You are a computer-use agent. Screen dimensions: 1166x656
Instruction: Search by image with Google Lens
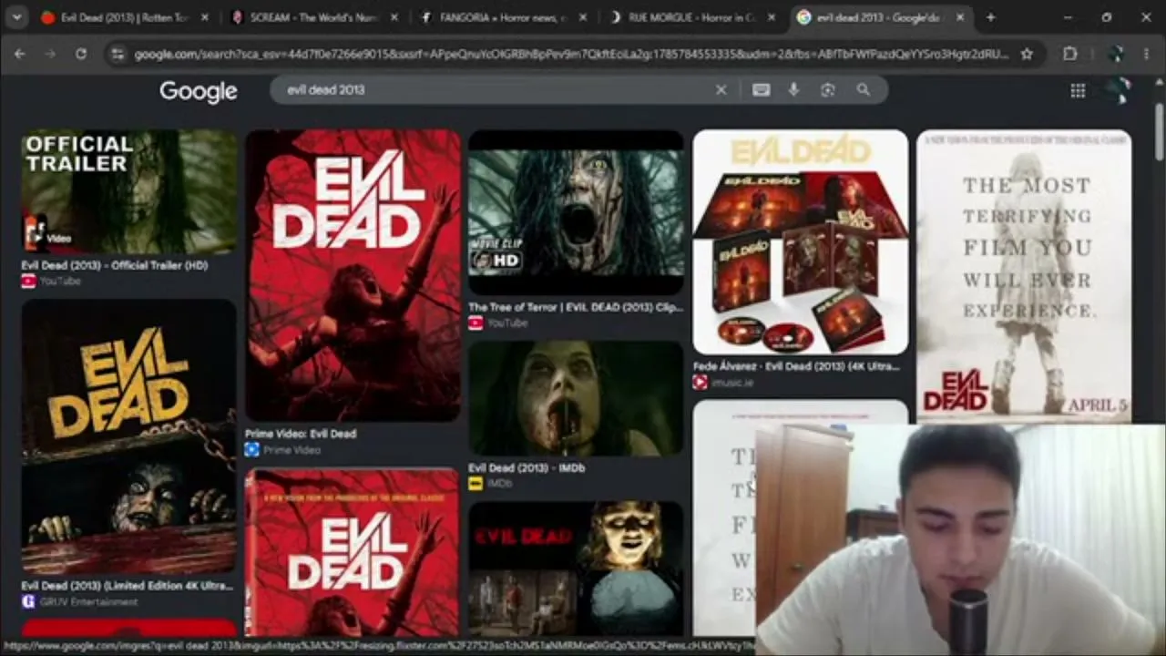tap(827, 90)
